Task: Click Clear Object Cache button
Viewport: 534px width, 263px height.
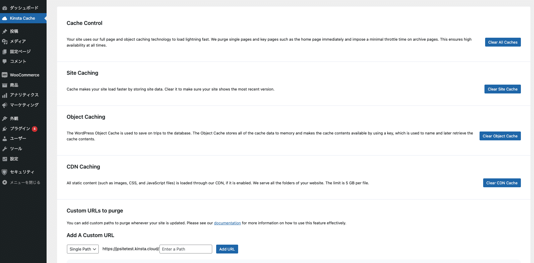Action: coord(500,136)
